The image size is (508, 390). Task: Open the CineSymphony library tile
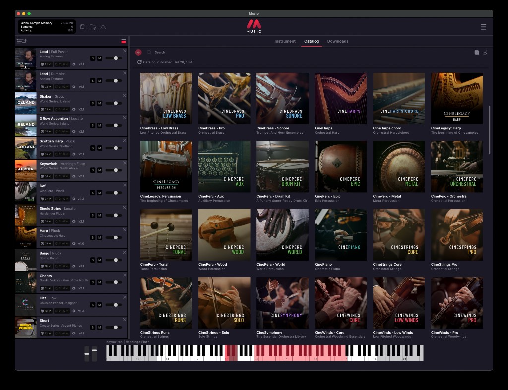point(282,307)
